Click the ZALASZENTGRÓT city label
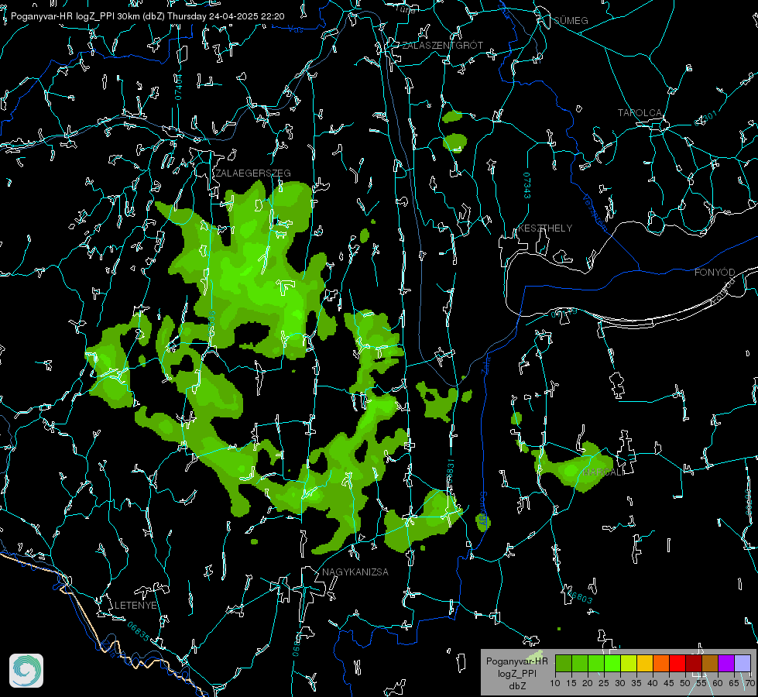This screenshot has height=697, width=758. 442,46
